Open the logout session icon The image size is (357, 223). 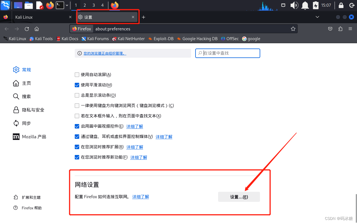[351, 5]
